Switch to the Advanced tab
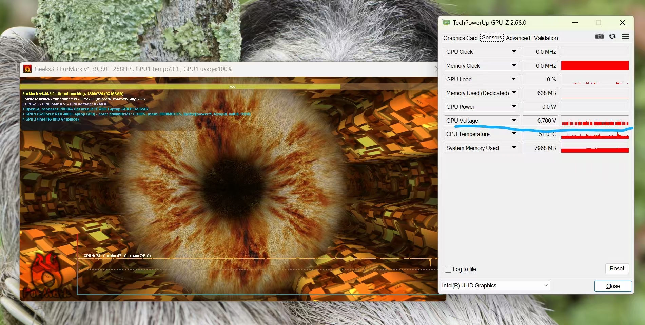 point(518,38)
